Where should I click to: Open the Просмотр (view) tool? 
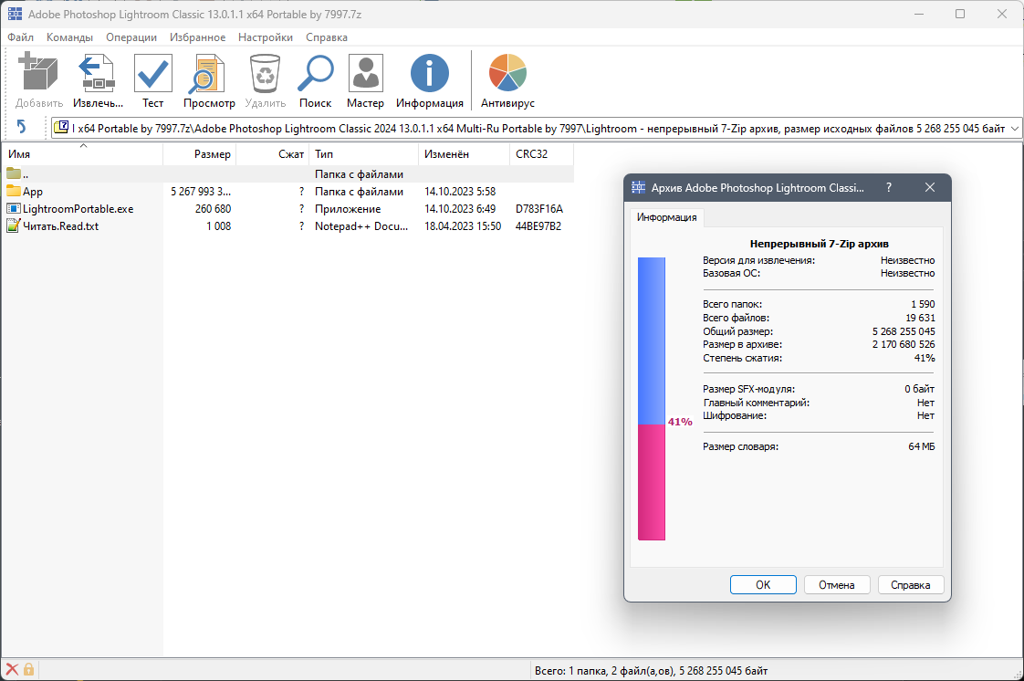[x=208, y=74]
